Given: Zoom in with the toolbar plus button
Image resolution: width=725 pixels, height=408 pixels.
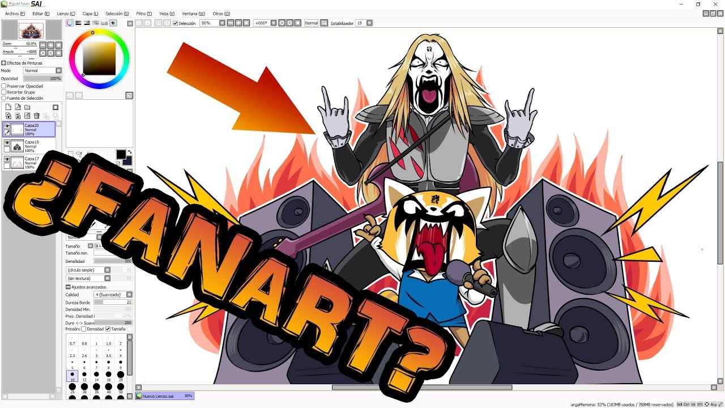Looking at the screenshot, I should (238, 23).
